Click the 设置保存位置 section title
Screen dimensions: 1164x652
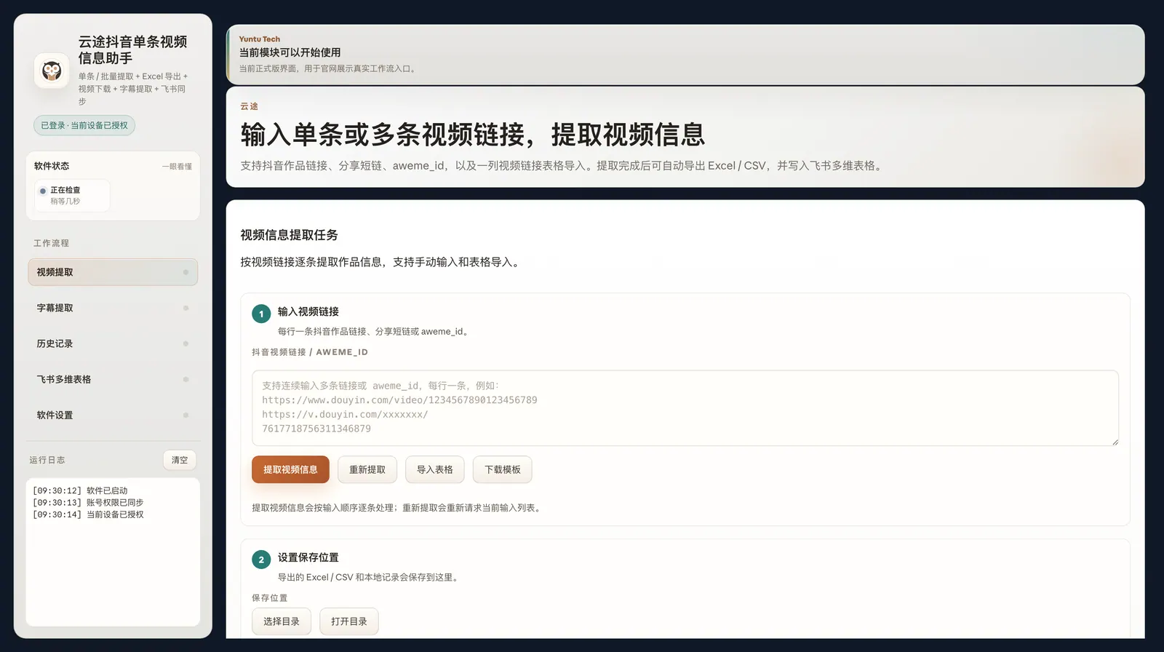click(x=308, y=557)
